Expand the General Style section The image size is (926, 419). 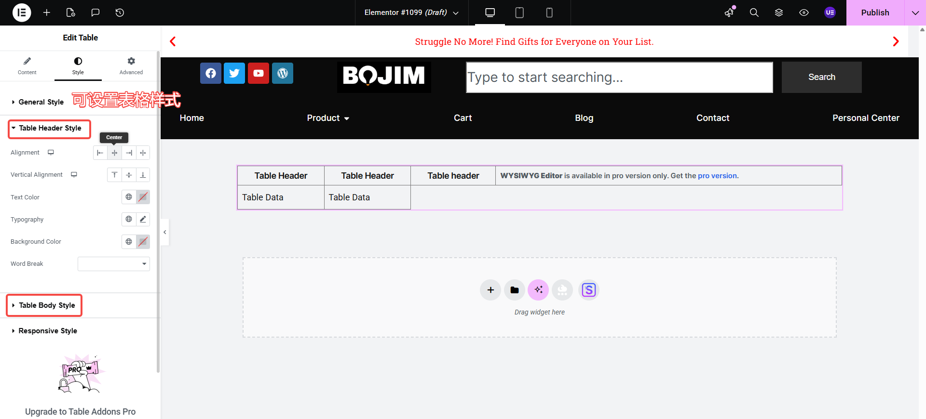(x=41, y=102)
